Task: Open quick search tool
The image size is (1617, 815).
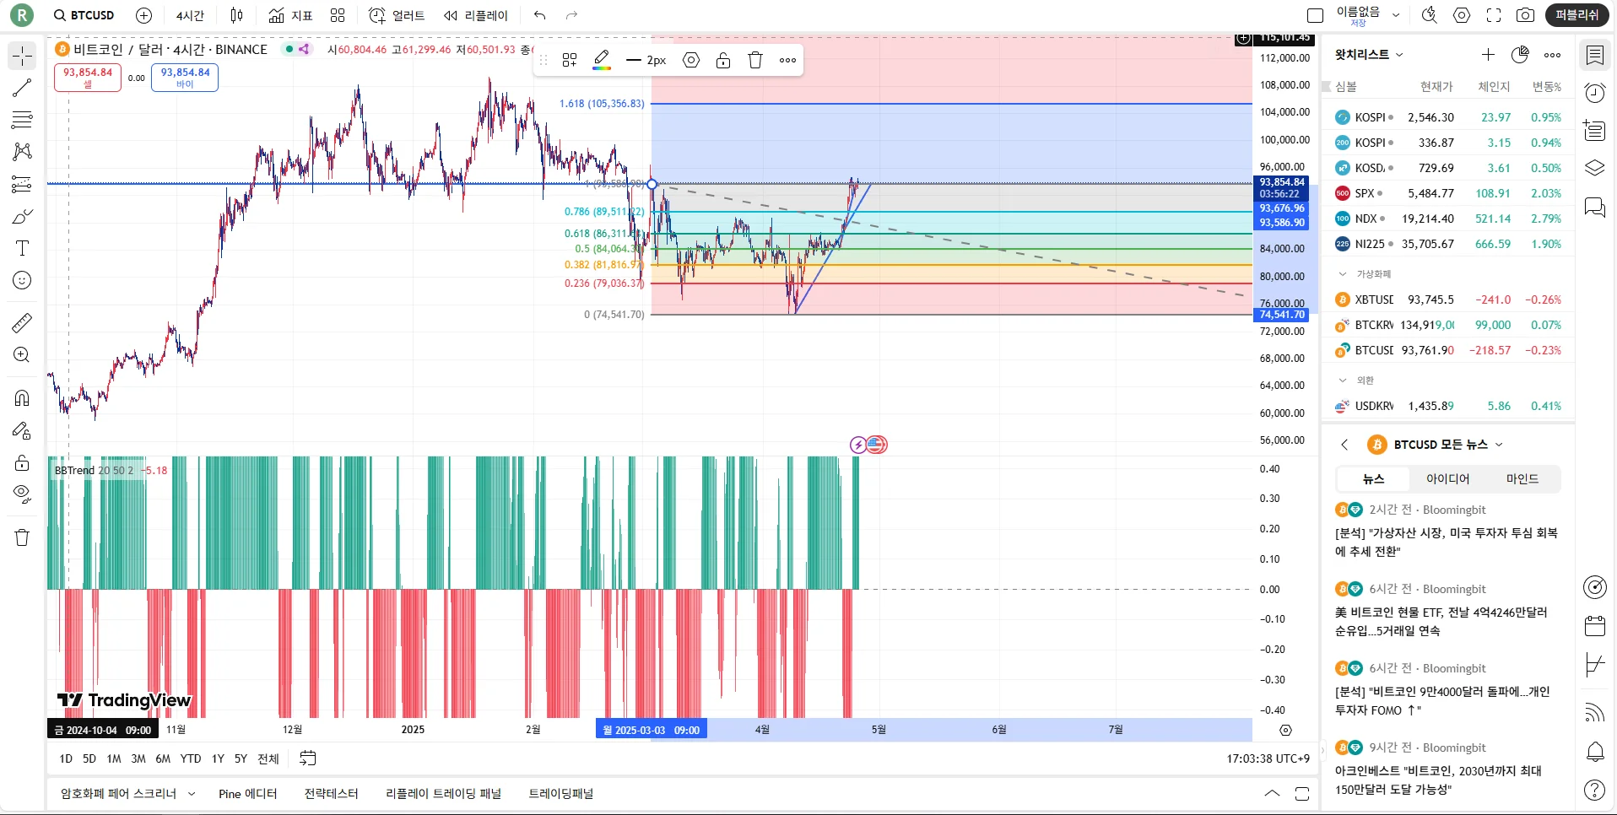Action: (x=1430, y=15)
